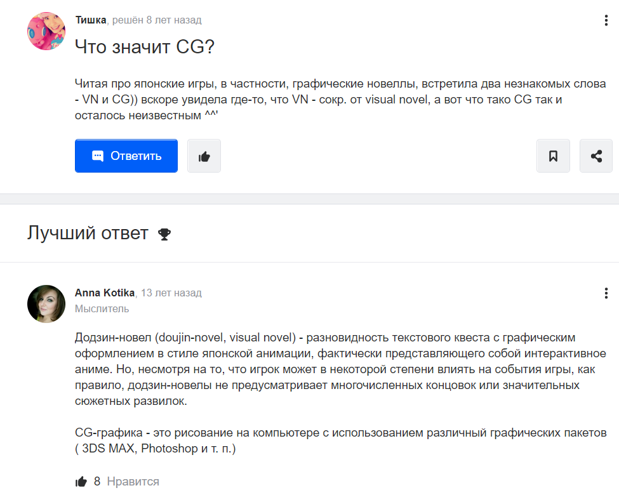This screenshot has height=495, width=619.
Task: Open Тишка's profile avatar
Action: point(46,31)
